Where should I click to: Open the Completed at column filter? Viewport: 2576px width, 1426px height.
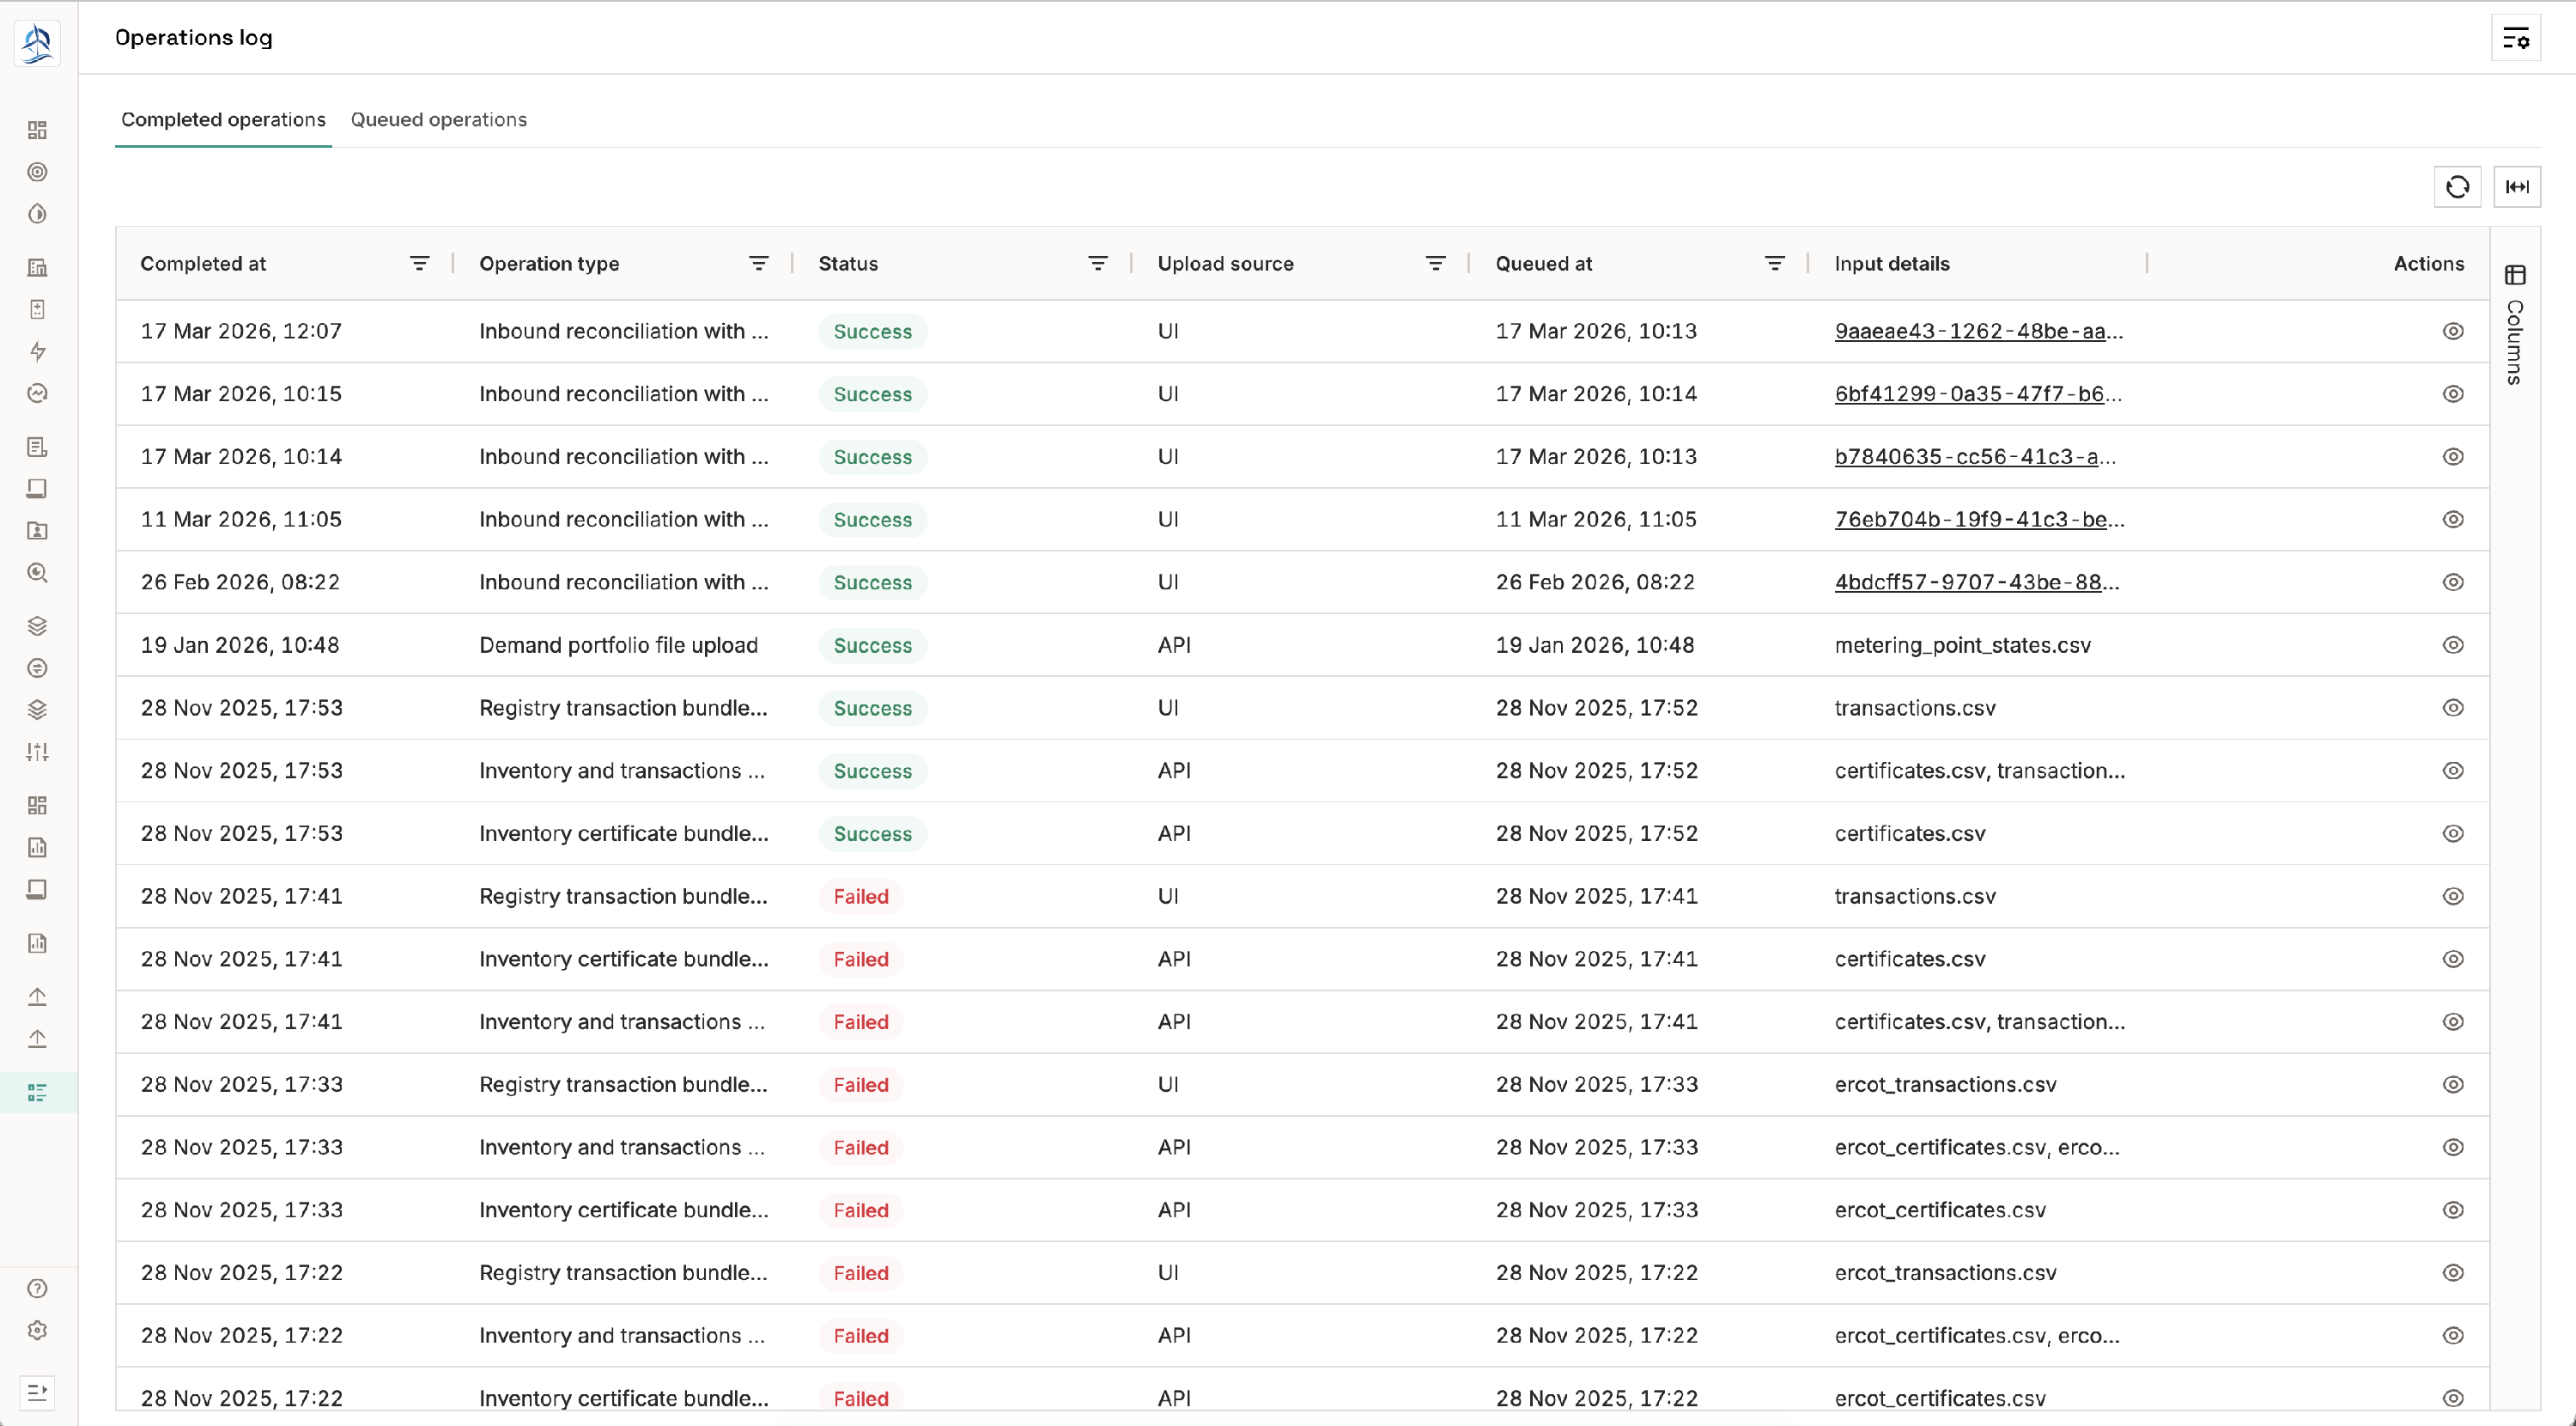point(419,263)
